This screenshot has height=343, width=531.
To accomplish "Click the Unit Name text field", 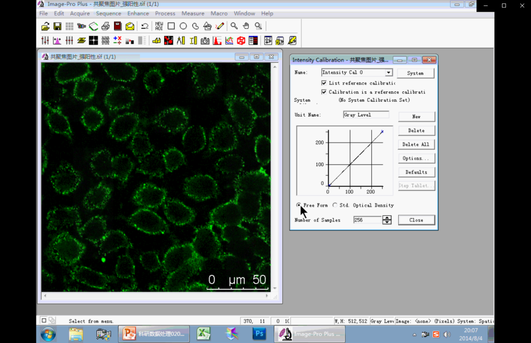I will (x=366, y=115).
